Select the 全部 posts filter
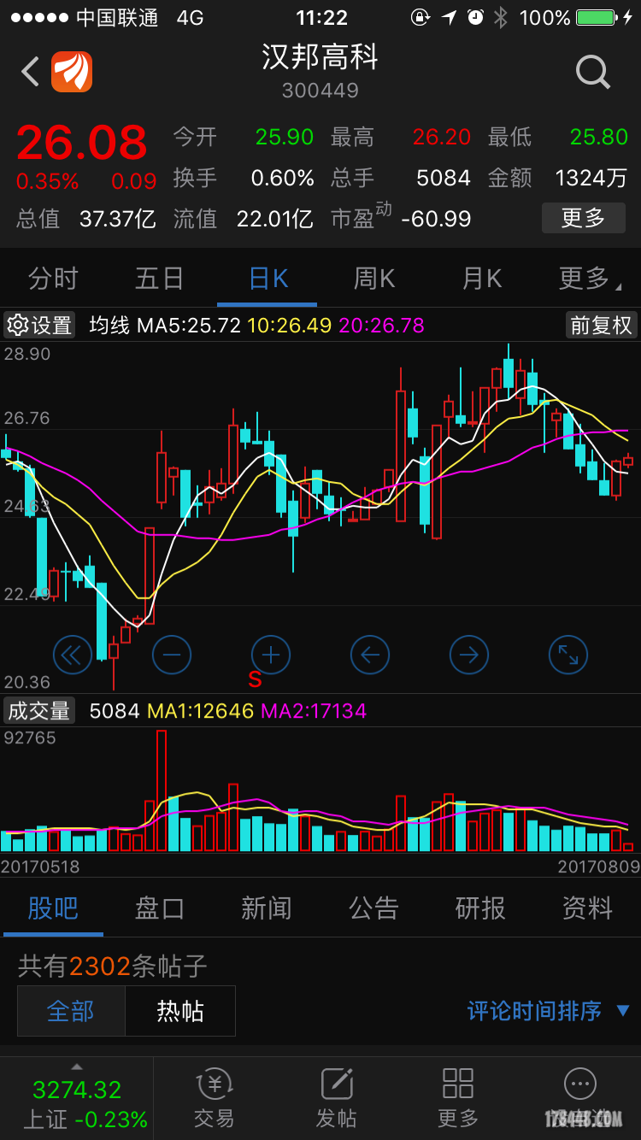This screenshot has width=641, height=1140. tap(71, 1011)
